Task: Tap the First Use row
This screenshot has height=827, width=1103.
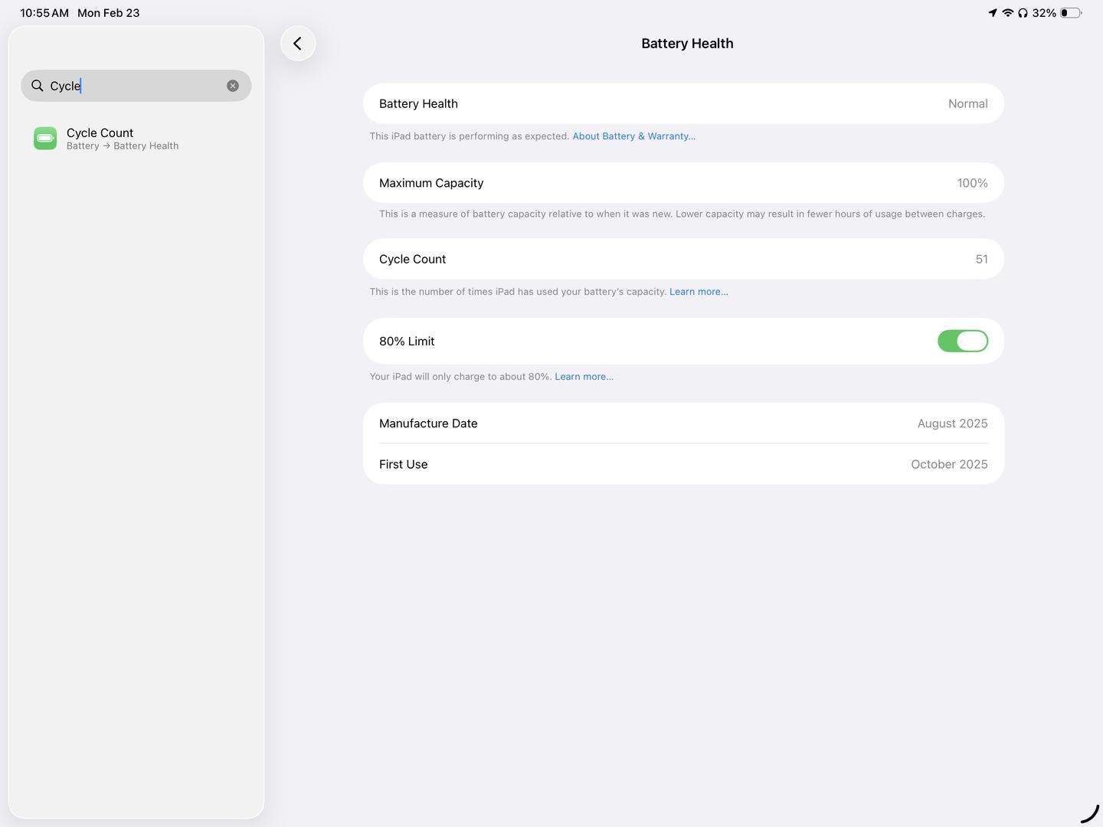Action: [x=683, y=464]
